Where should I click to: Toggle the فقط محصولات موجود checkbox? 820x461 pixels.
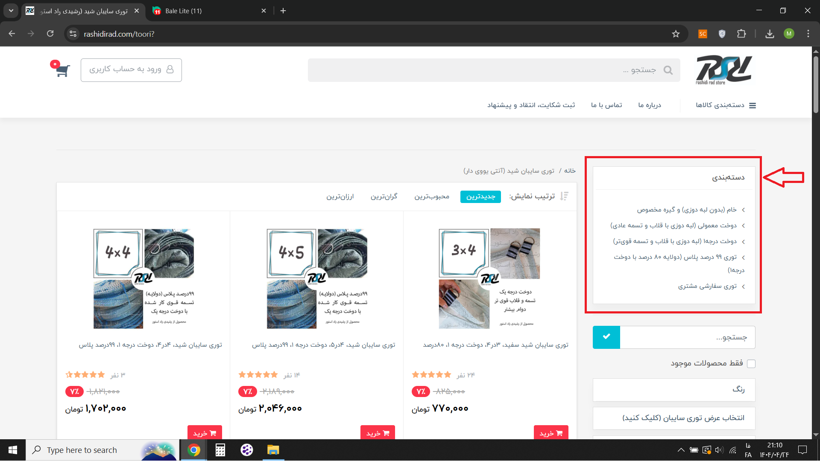coord(752,363)
